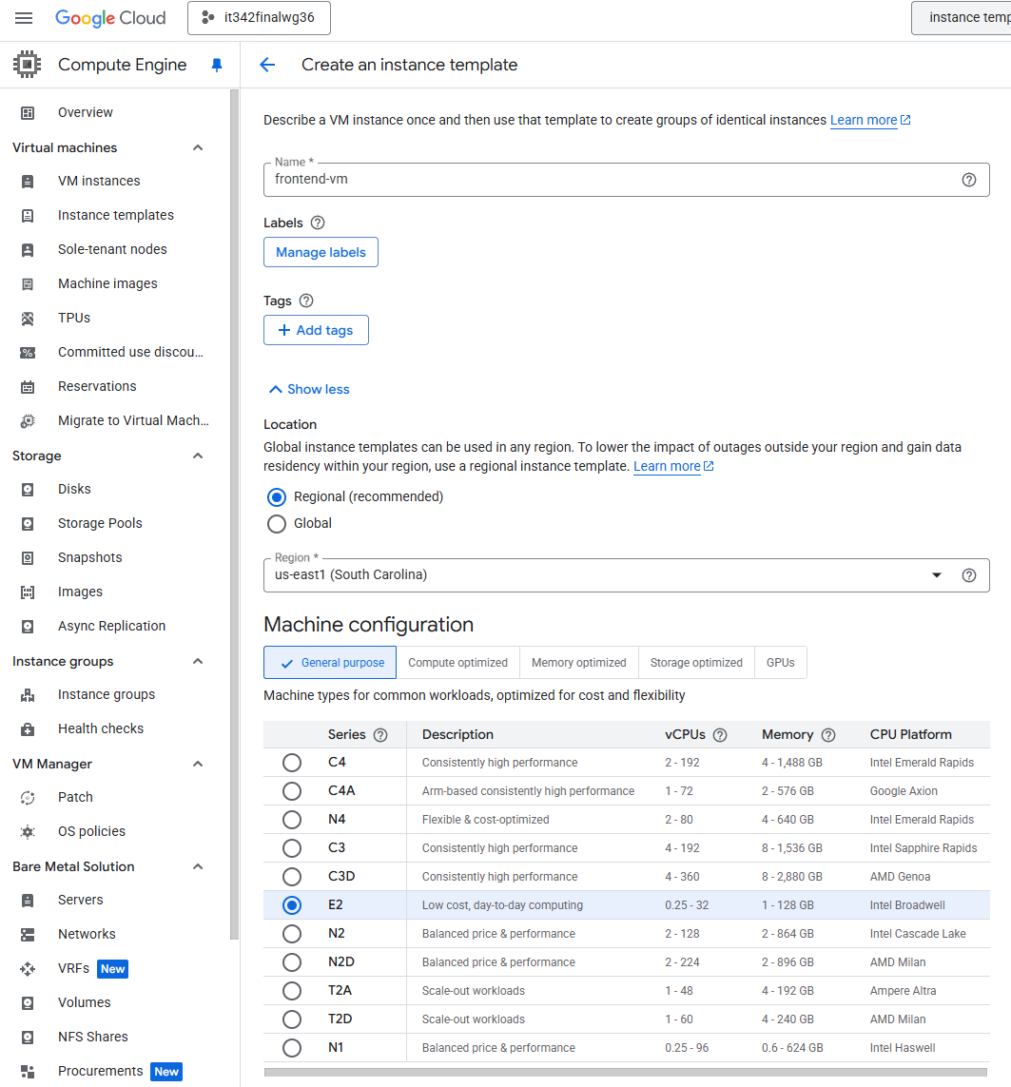Click the help icon next to Tags
This screenshot has width=1011, height=1087.
tap(306, 301)
